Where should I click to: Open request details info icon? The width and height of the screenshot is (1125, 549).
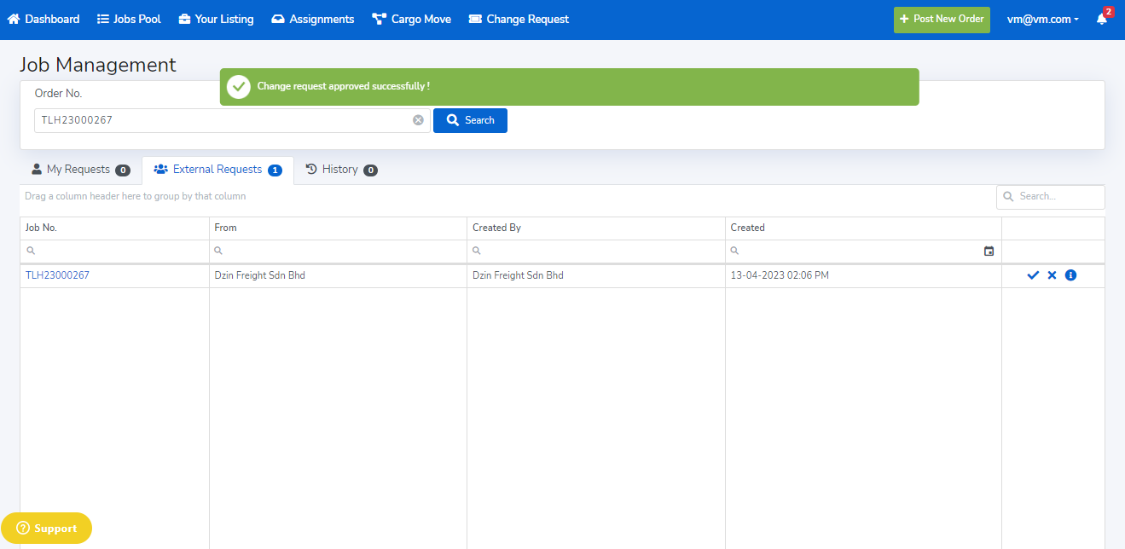(x=1070, y=275)
